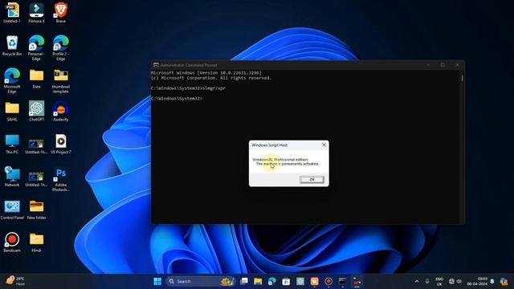Select the Untitled-1 PSD desktop icon
The height and width of the screenshot is (289, 514).
click(12, 13)
